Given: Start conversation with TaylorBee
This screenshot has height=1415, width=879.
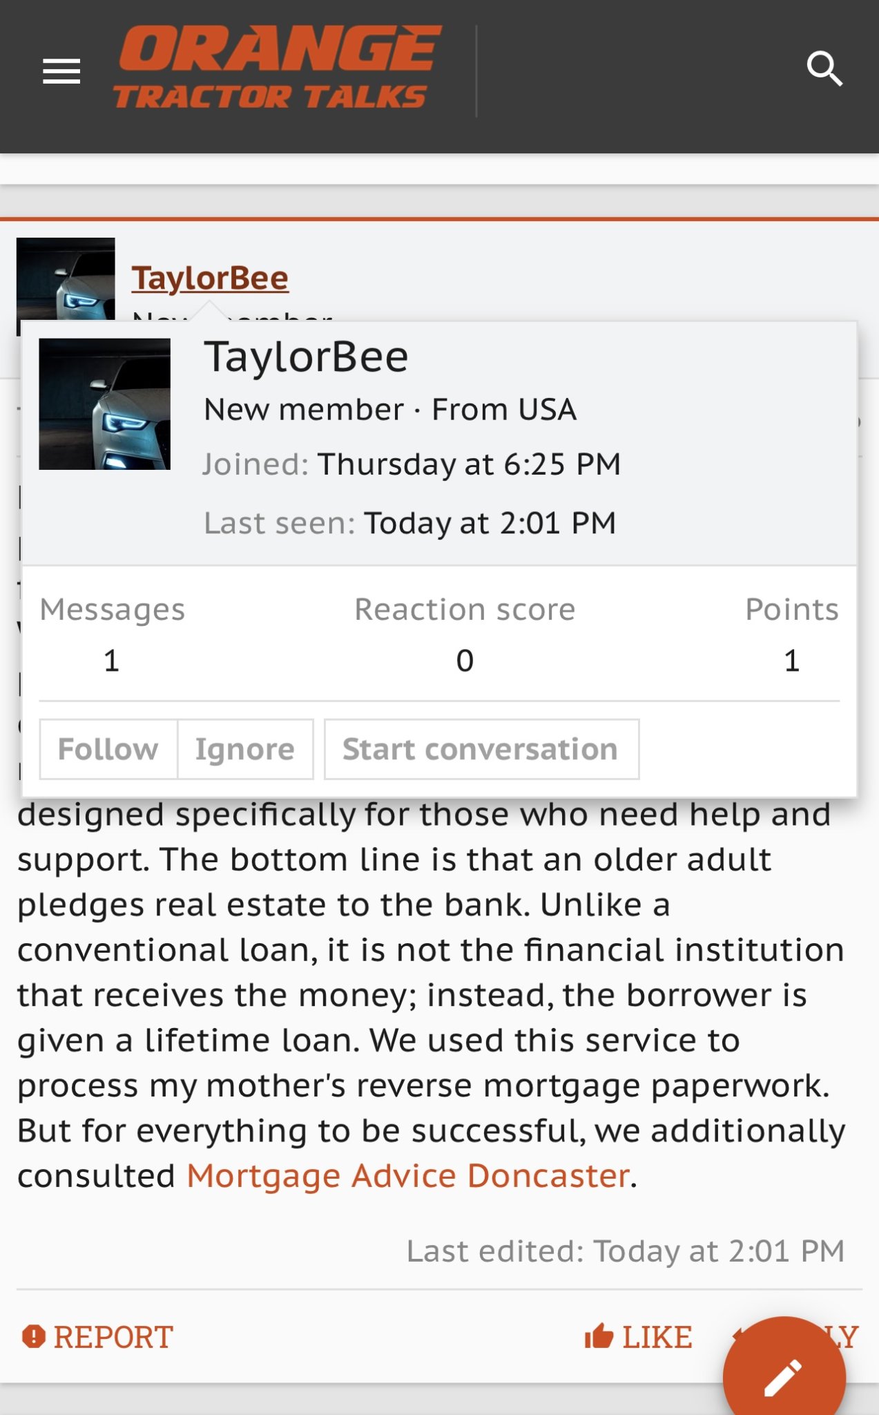Looking at the screenshot, I should (481, 750).
